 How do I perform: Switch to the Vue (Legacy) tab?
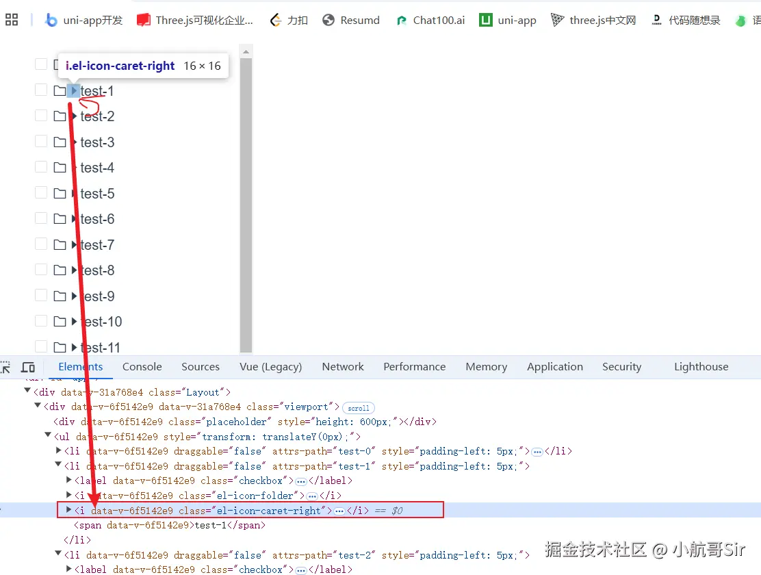(271, 367)
